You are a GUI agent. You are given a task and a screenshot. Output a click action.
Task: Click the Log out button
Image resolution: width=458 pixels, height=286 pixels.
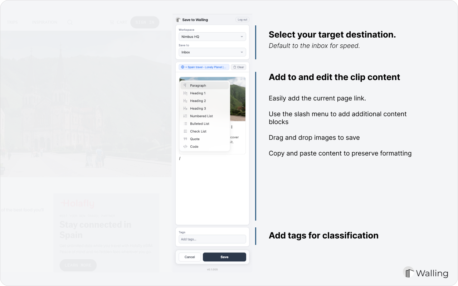[x=242, y=20]
